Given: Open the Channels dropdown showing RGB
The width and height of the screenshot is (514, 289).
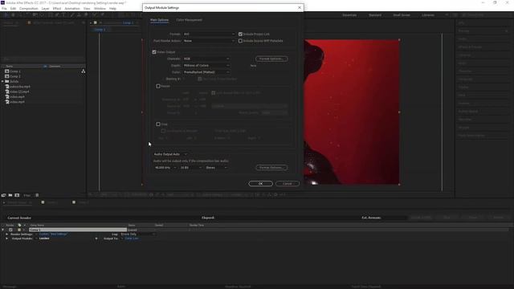Looking at the screenshot, I should pyautogui.click(x=206, y=59).
